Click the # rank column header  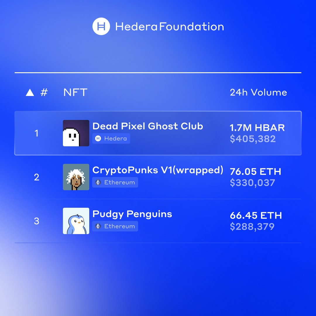click(44, 92)
